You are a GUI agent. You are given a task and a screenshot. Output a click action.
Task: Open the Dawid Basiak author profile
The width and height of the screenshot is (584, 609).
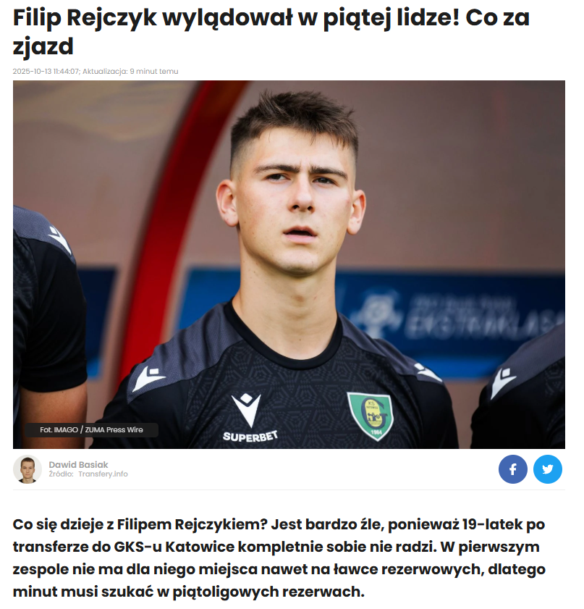78,464
